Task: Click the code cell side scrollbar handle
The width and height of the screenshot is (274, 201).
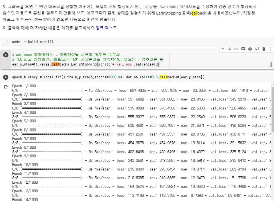Action: pyautogui.click(x=271, y=64)
